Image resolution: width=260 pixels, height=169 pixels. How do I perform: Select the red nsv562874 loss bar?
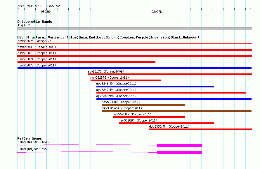[86, 62]
